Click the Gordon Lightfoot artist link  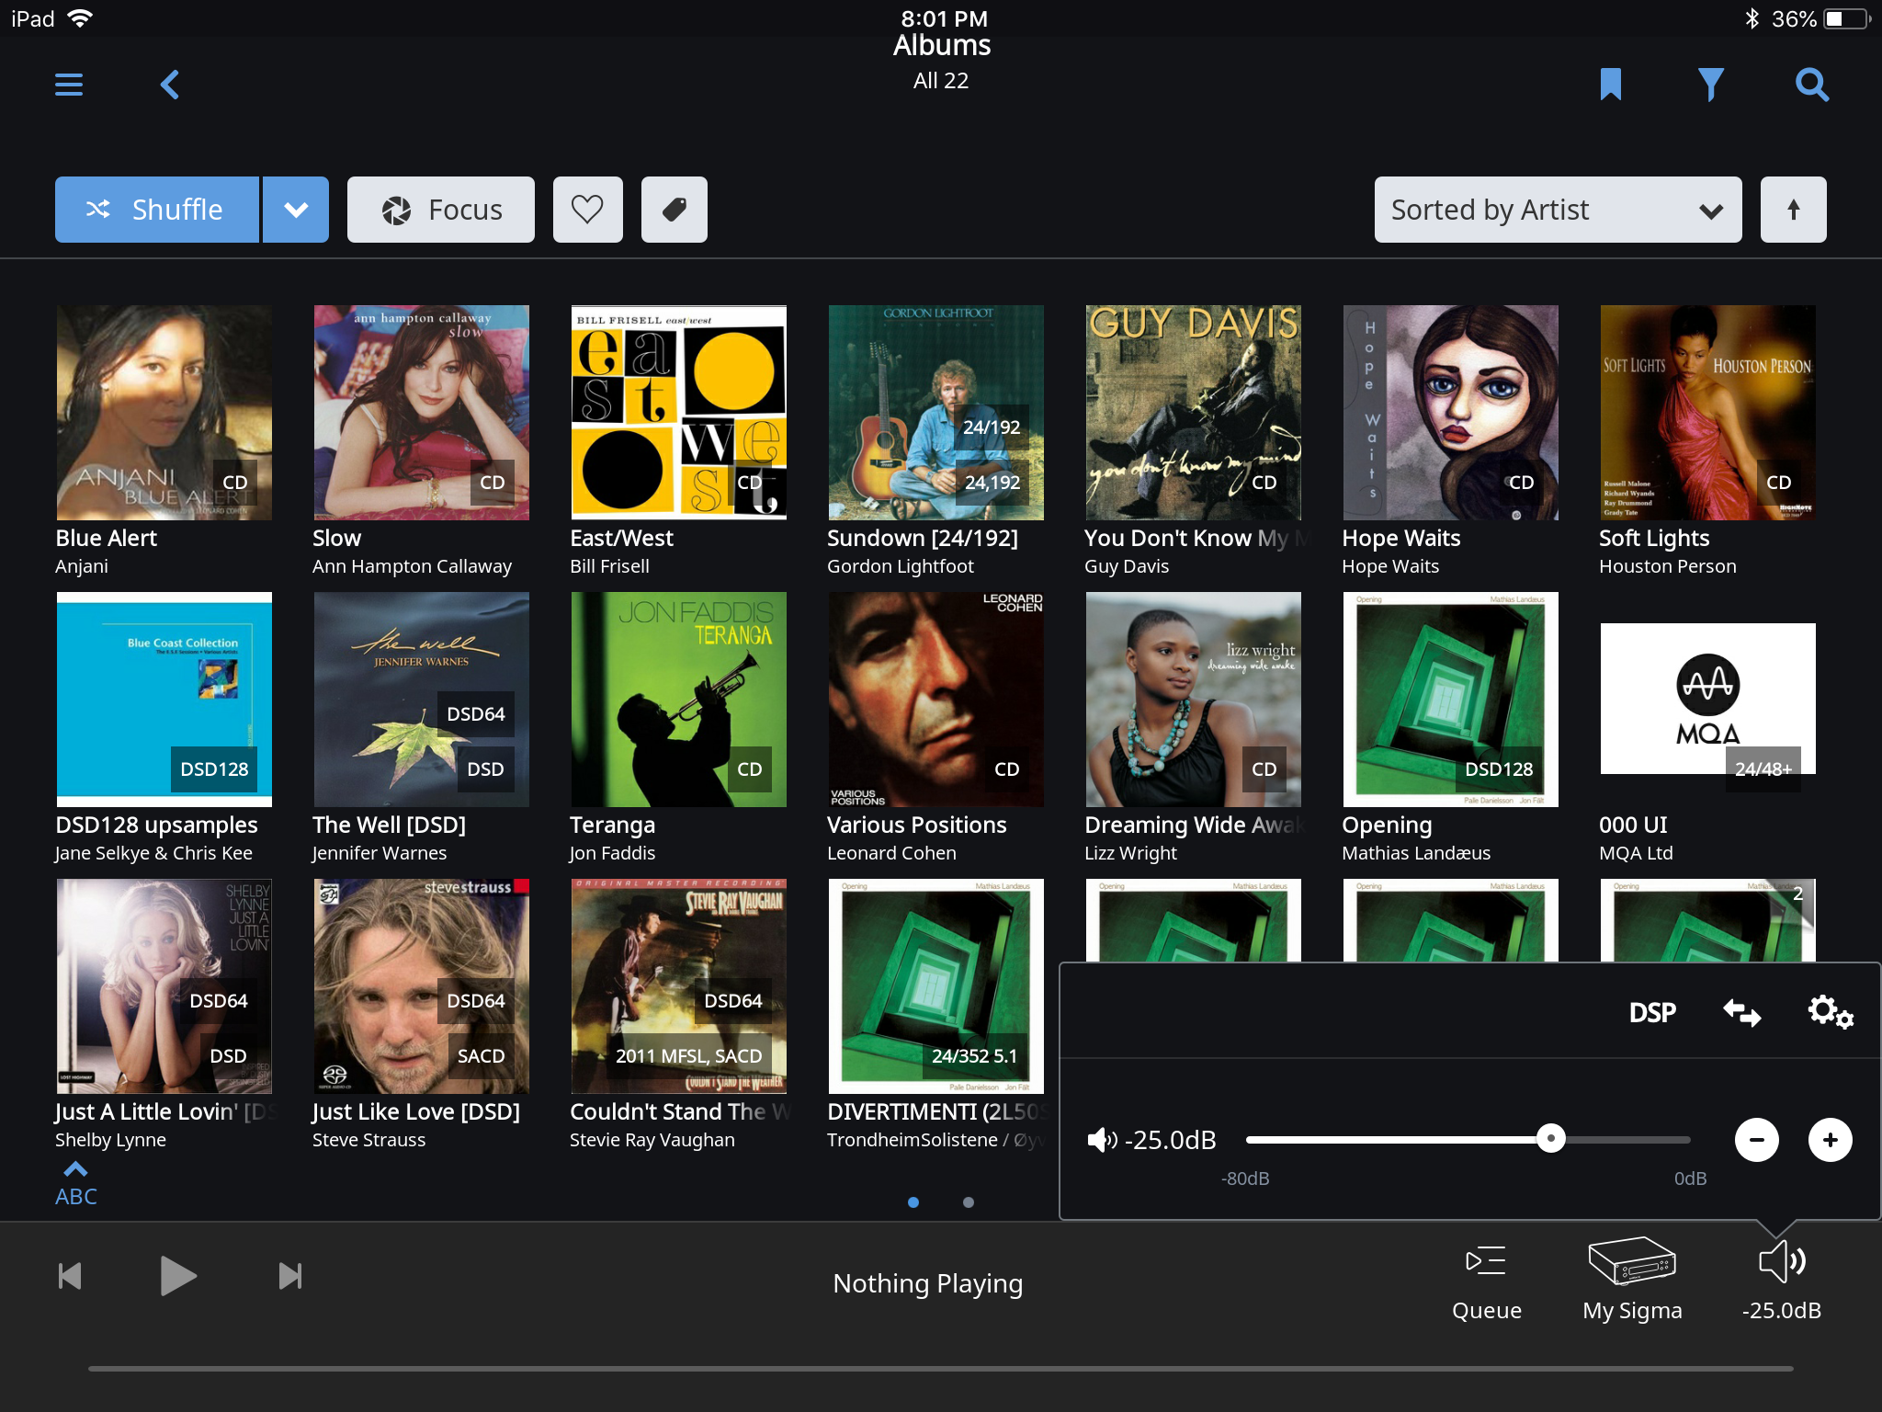[900, 566]
